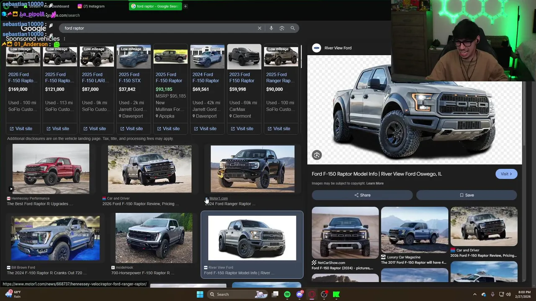Open the Luxury Car Magazine related image
This screenshot has width=536, height=301.
click(x=415, y=230)
